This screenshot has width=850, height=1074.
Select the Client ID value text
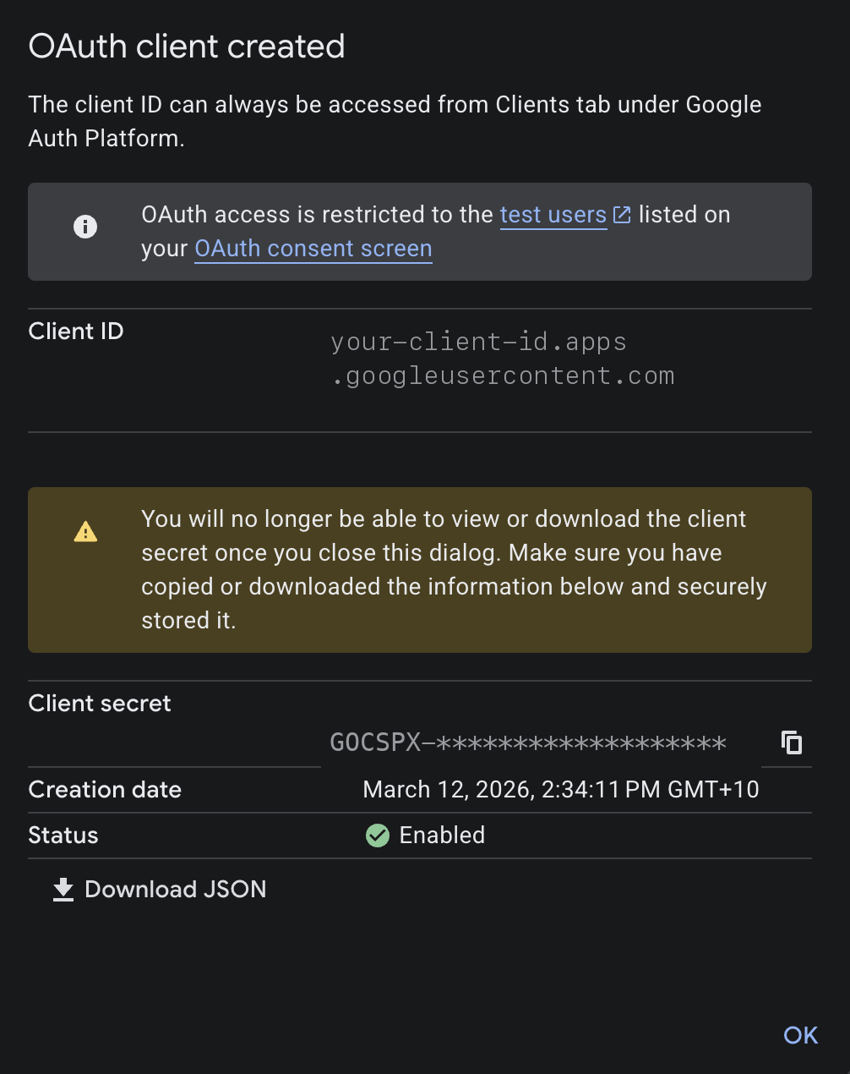coord(503,358)
